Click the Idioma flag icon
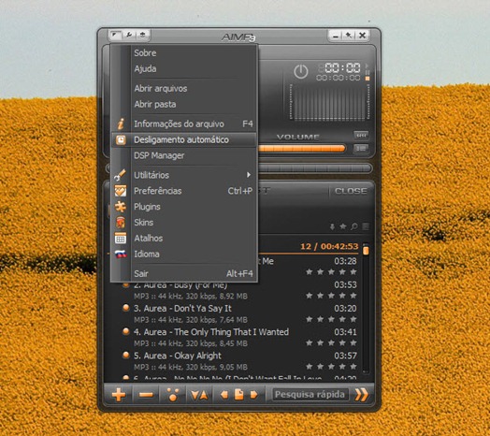The image size is (490, 436). tap(121, 254)
